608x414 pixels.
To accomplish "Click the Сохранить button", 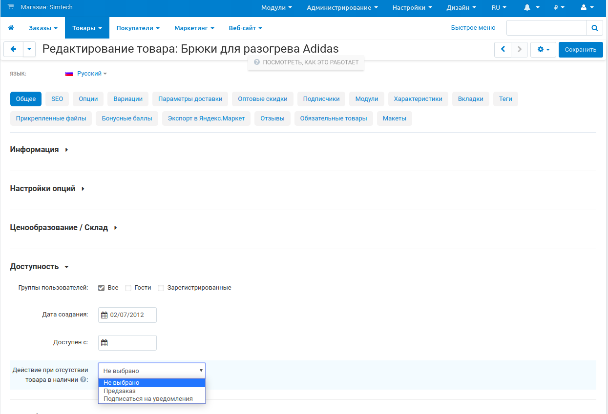I will pos(580,49).
